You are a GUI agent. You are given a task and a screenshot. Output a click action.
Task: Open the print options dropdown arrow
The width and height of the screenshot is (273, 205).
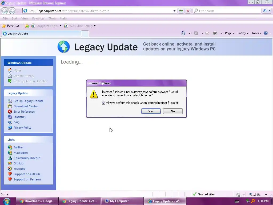(x=221, y=33)
